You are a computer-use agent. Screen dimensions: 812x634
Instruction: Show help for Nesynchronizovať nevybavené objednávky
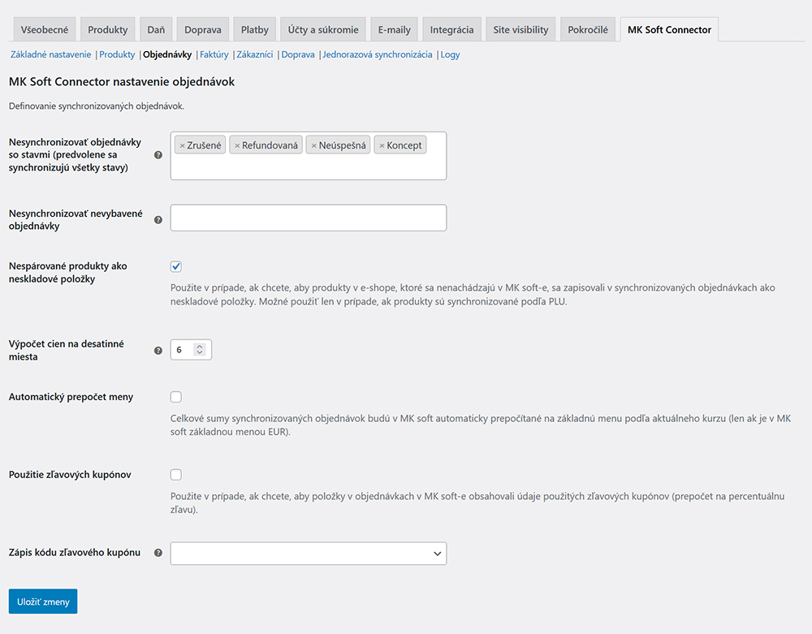[x=158, y=219]
